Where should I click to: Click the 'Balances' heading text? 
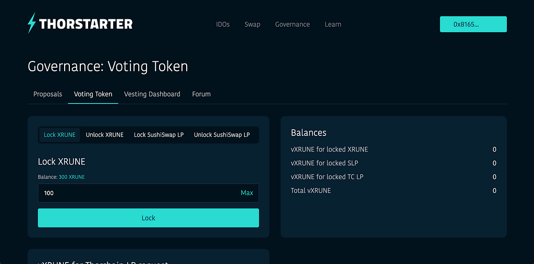tap(309, 133)
